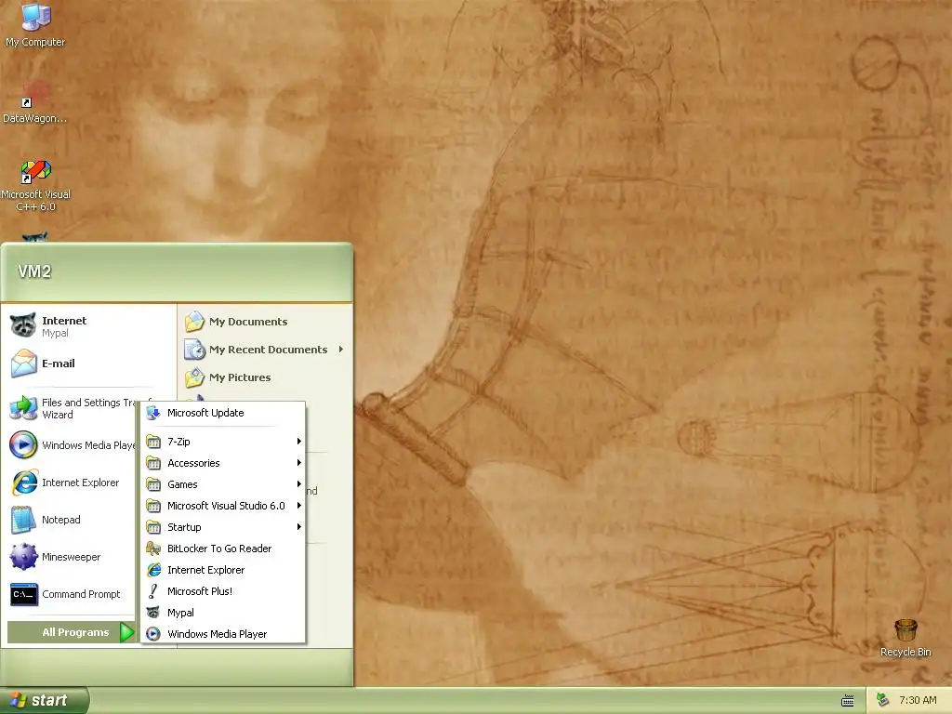This screenshot has width=952, height=714.
Task: Click the E-mail label text
Action: pyautogui.click(x=59, y=364)
